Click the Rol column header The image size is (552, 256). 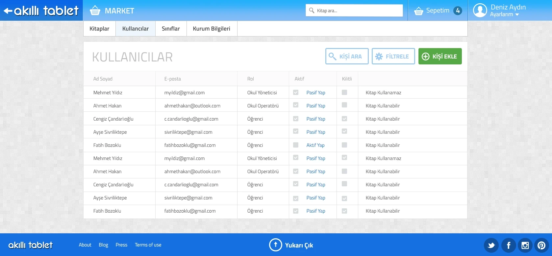[251, 79]
